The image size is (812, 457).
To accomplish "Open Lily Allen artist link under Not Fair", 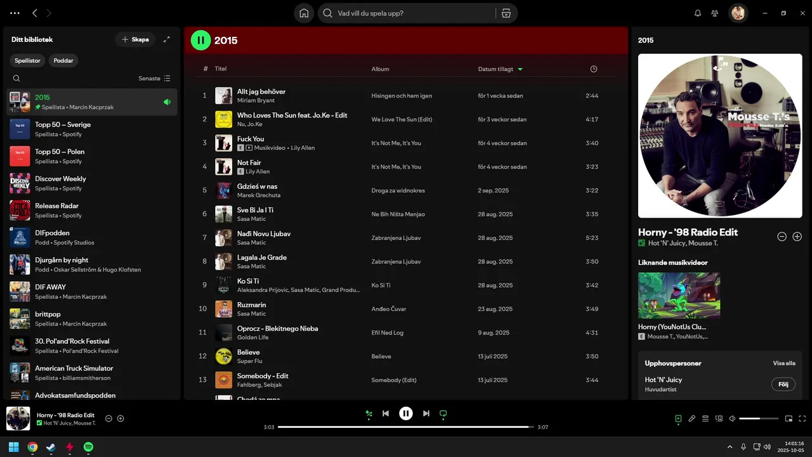I will point(258,171).
